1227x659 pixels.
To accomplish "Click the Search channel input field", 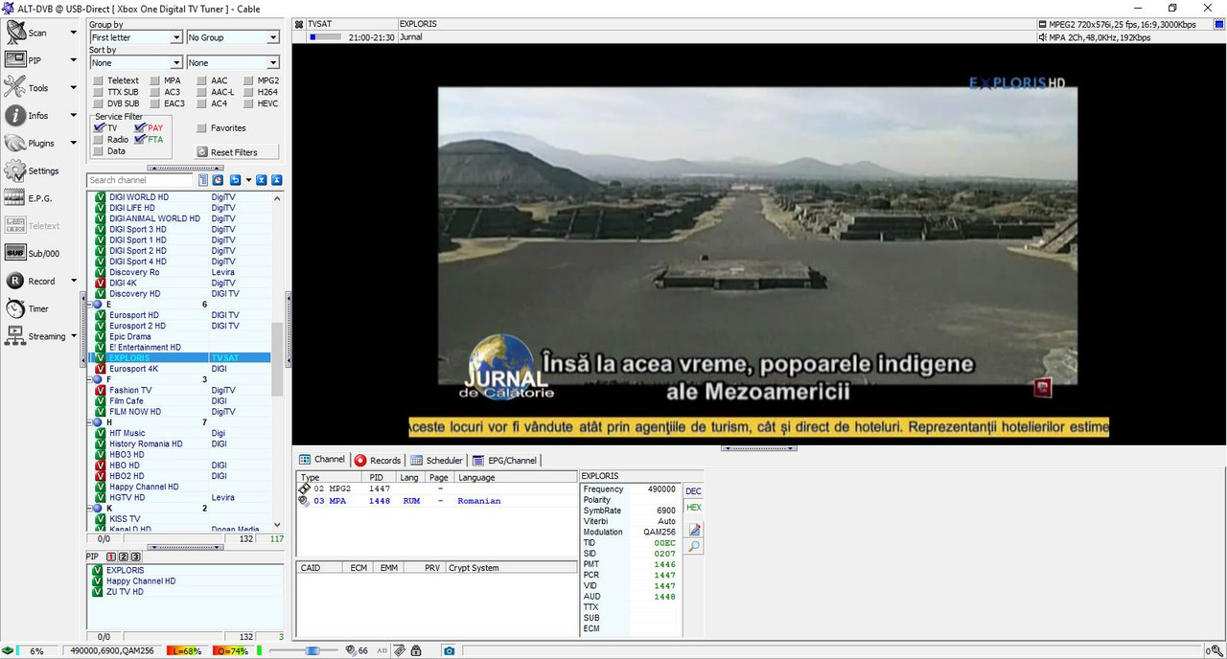I will [141, 180].
